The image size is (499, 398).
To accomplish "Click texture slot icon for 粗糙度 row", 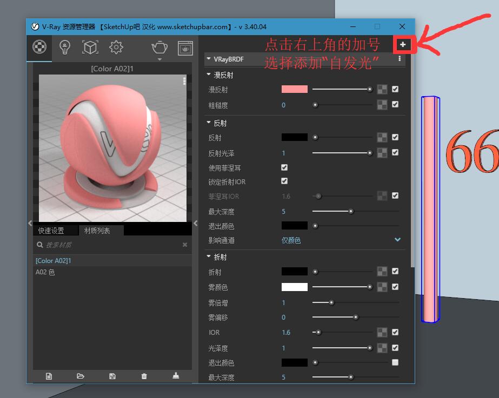I will [x=382, y=105].
